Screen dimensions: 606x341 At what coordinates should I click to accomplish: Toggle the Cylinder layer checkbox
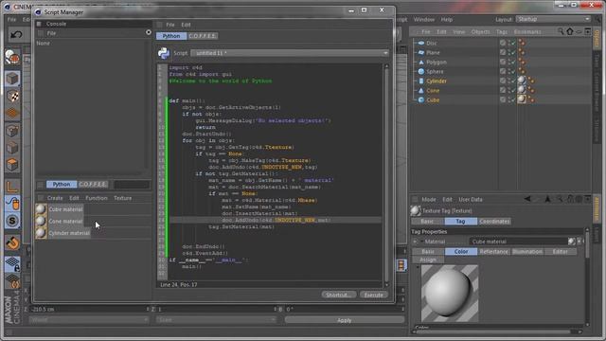point(503,81)
